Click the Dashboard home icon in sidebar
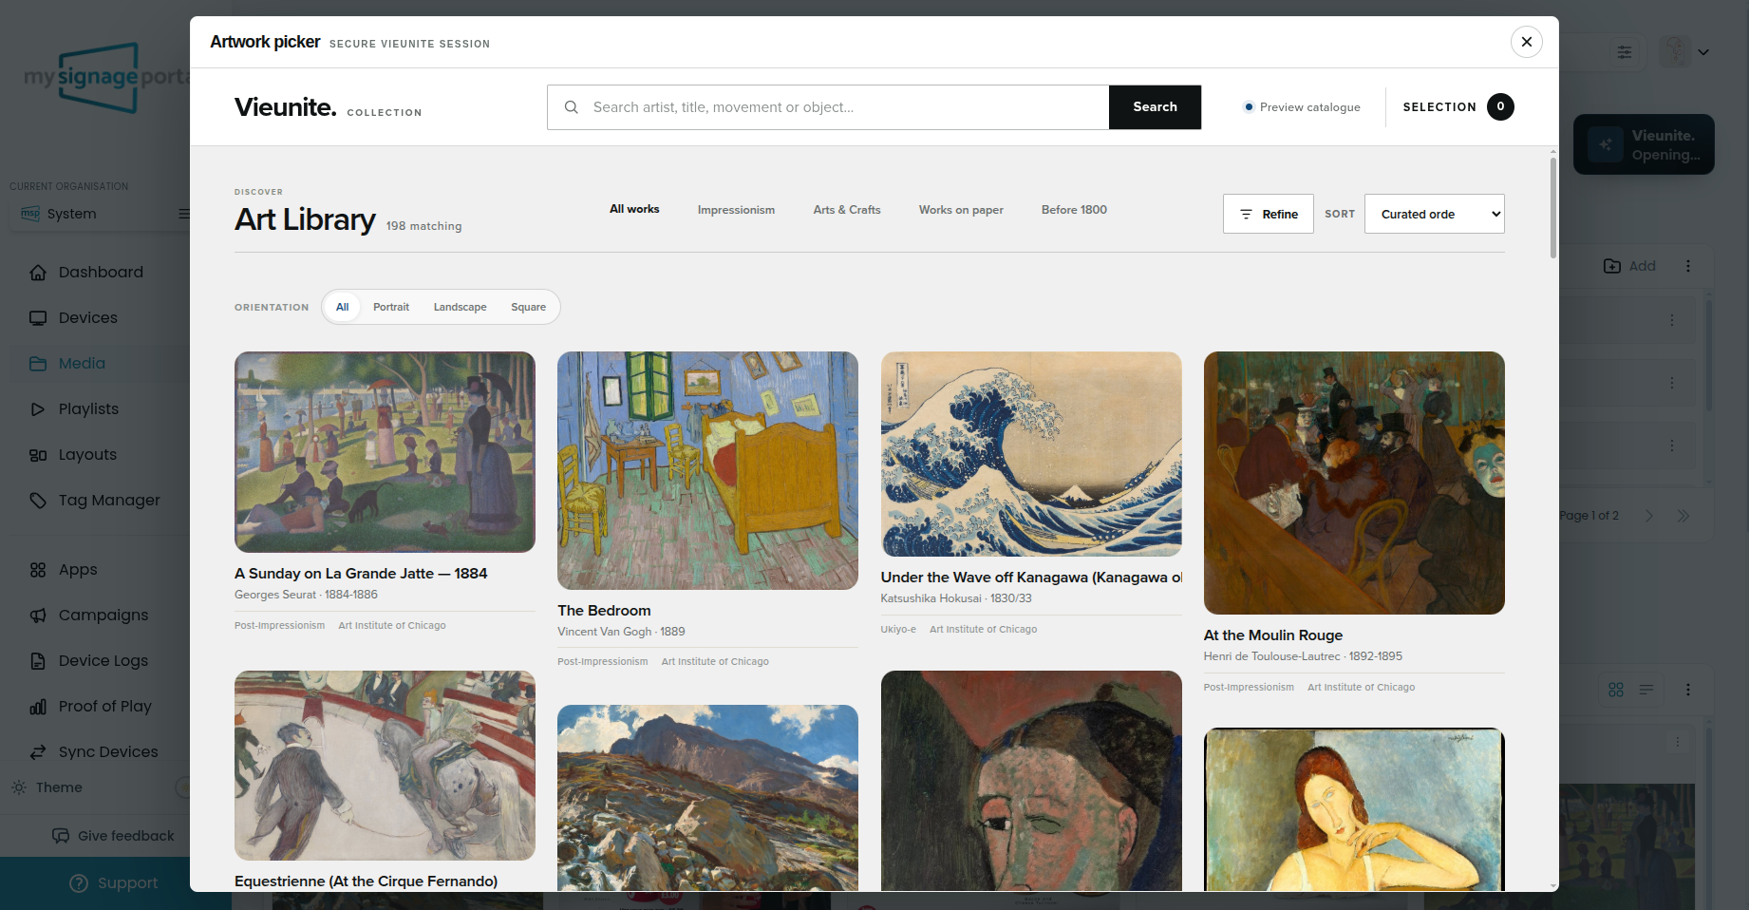Image resolution: width=1749 pixels, height=910 pixels. [x=38, y=273]
